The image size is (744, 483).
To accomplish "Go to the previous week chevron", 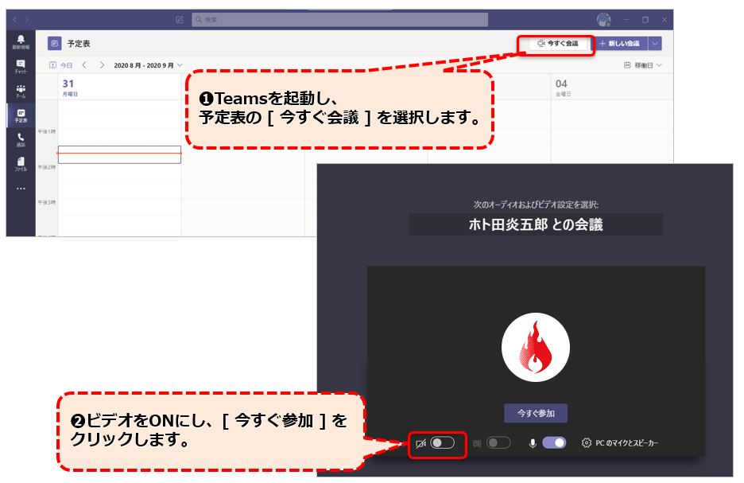I will coord(84,65).
